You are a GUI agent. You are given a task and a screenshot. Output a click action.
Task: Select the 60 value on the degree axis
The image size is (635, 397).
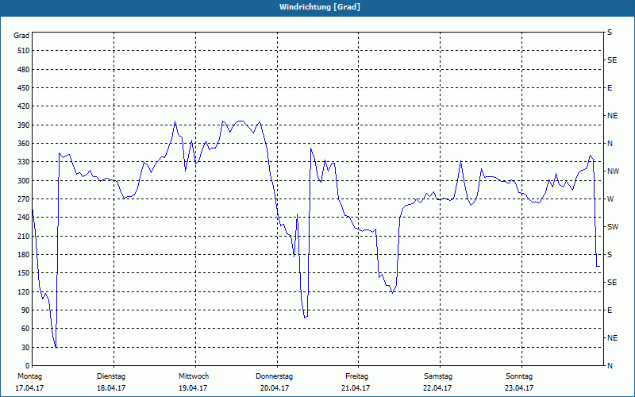click(x=25, y=329)
